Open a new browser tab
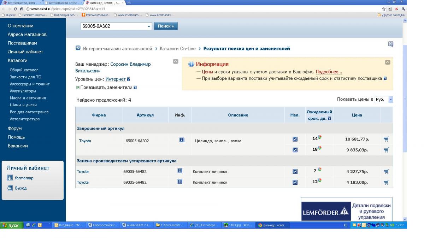This screenshot has width=424, height=238. [x=129, y=3]
